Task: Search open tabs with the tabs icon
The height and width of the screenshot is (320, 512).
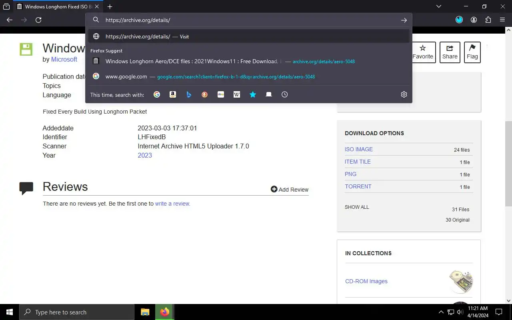Action: (269, 94)
